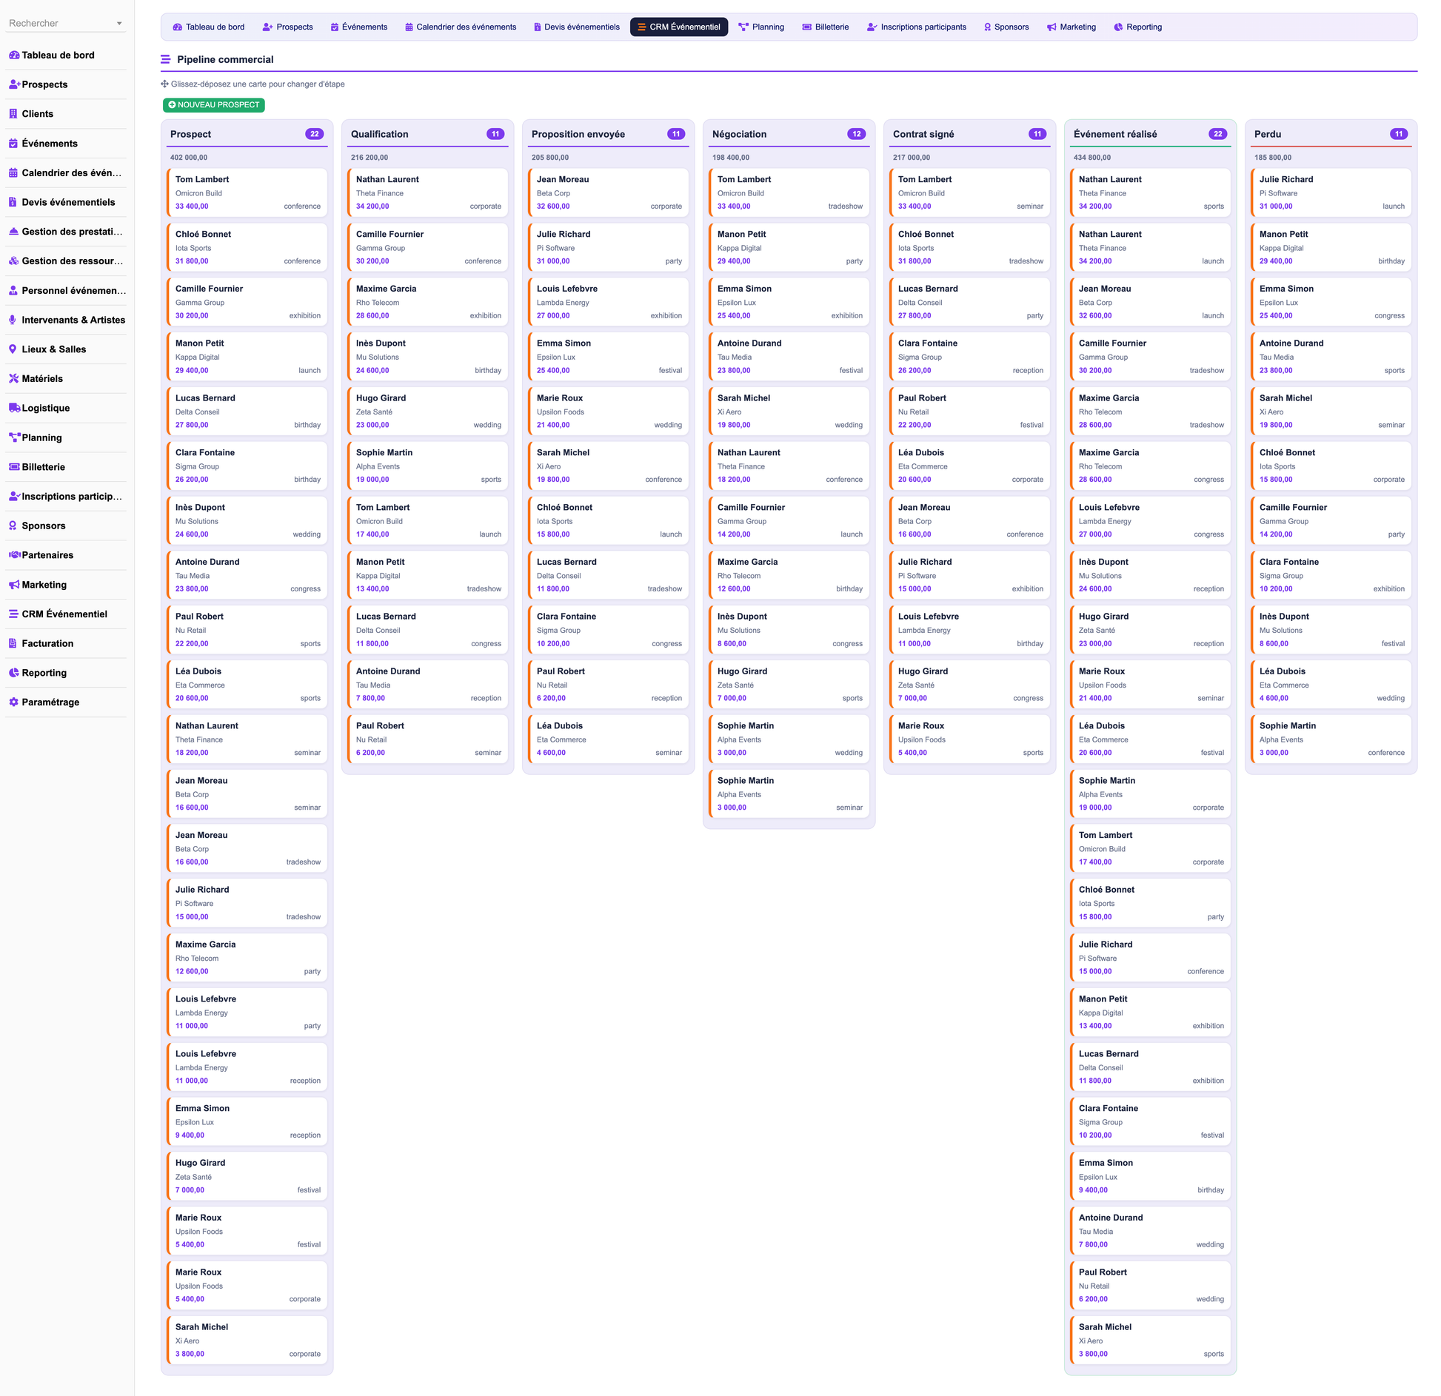
Task: Click the Marketing sidebar megaphone icon
Action: [14, 585]
